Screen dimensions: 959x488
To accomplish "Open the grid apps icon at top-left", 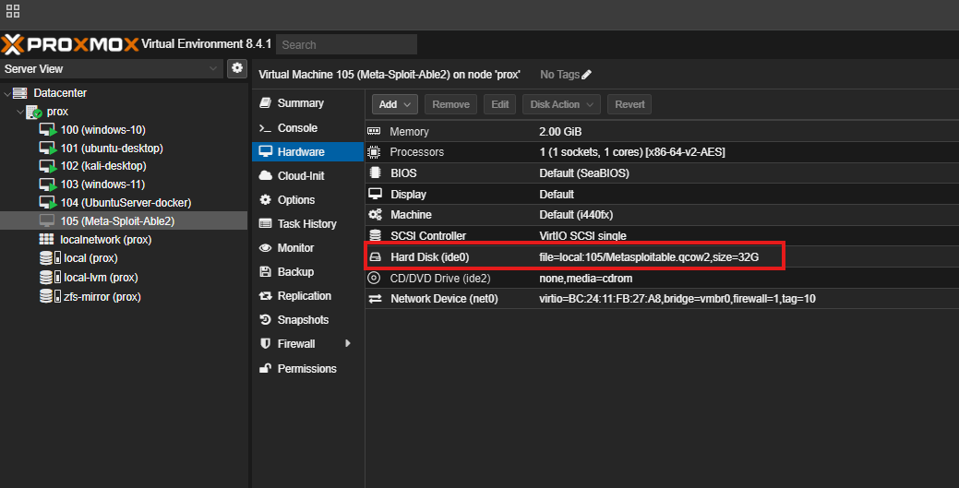I will click(x=13, y=11).
